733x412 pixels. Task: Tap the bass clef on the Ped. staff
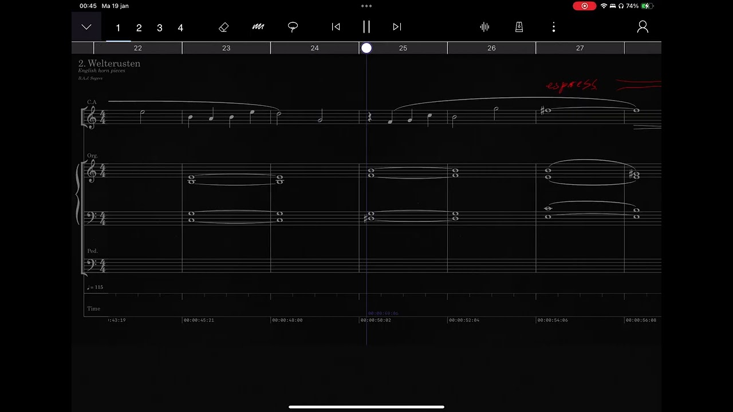click(90, 264)
